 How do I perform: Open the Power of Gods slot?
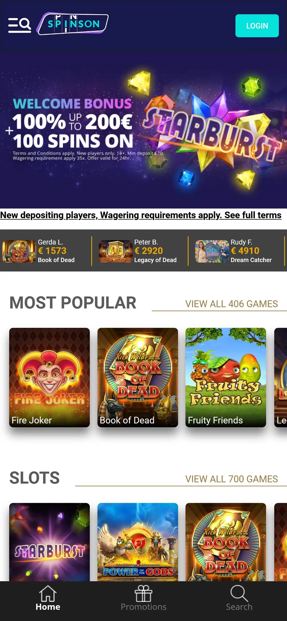coord(138,542)
